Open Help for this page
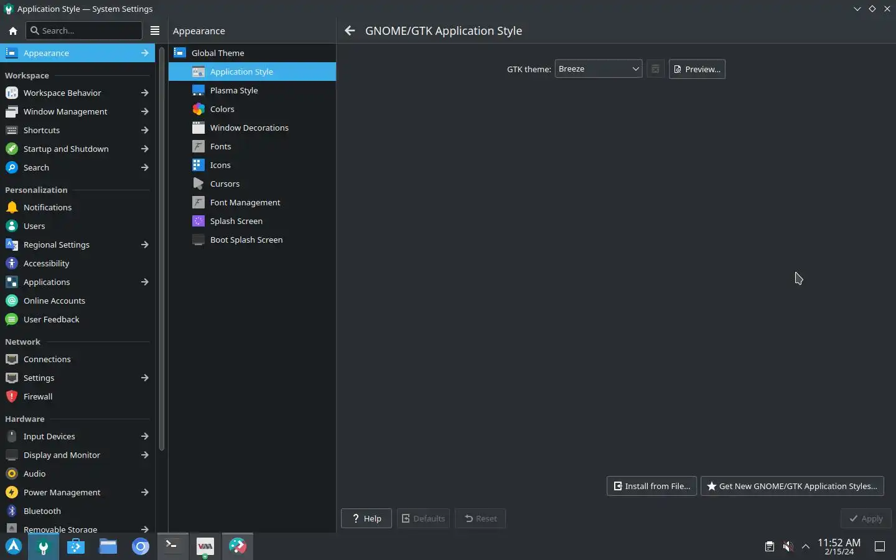The height and width of the screenshot is (560, 896). click(x=366, y=518)
